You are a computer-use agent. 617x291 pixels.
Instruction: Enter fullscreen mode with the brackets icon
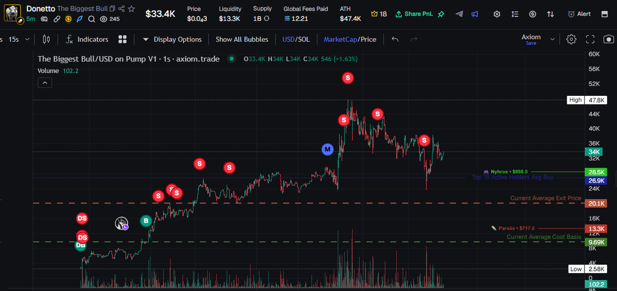click(590, 39)
